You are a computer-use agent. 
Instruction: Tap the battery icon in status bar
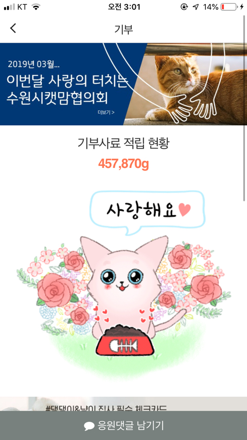click(228, 7)
